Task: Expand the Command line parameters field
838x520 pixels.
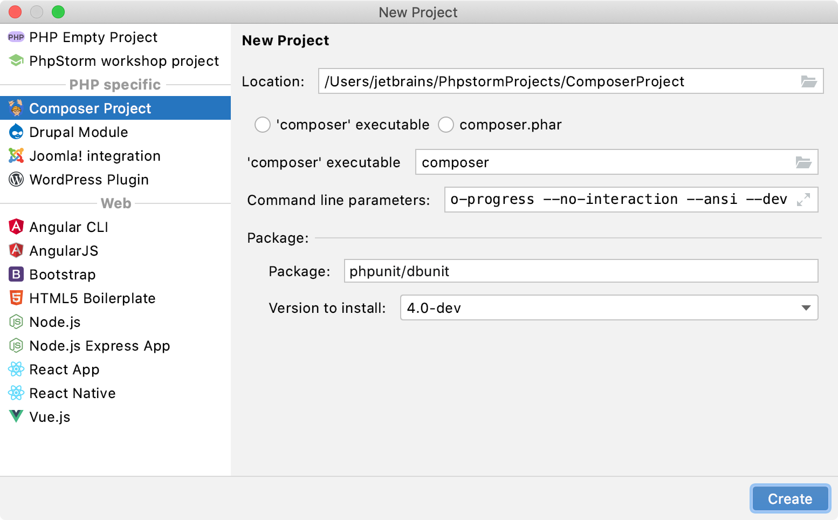Action: [x=803, y=200]
